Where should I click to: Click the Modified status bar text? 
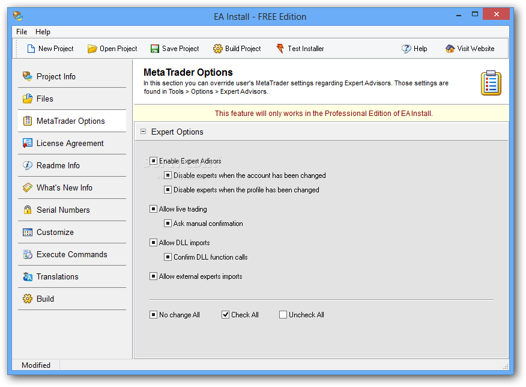(36, 365)
